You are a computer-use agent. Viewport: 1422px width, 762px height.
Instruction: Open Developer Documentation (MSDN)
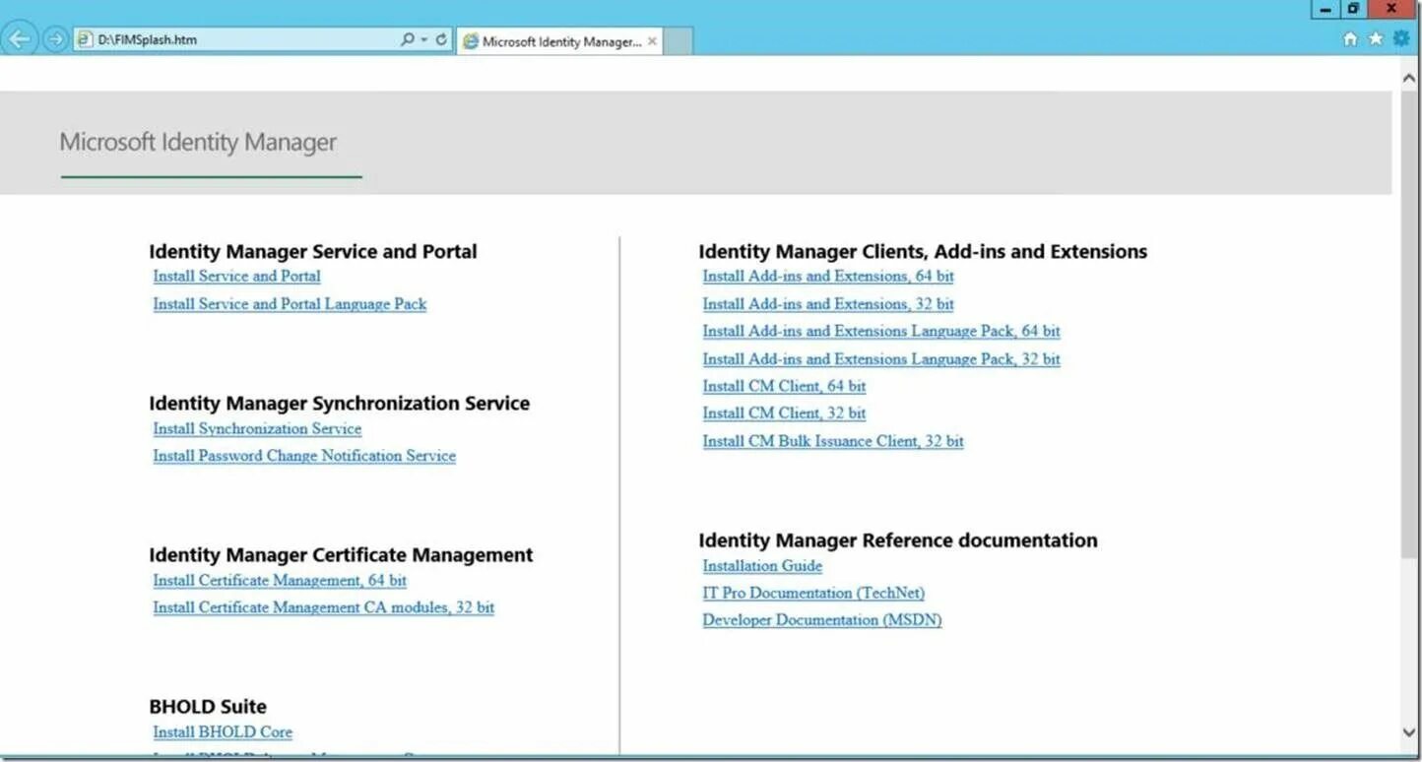point(822,620)
